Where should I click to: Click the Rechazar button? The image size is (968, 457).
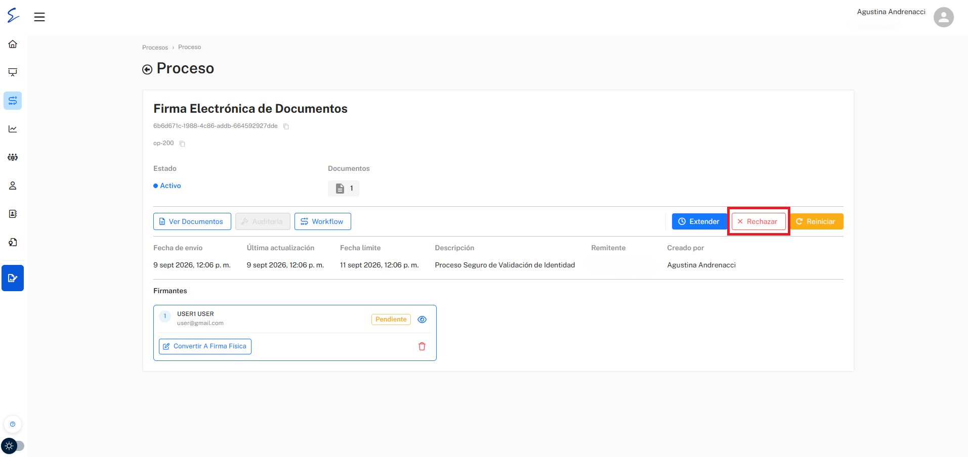point(759,221)
